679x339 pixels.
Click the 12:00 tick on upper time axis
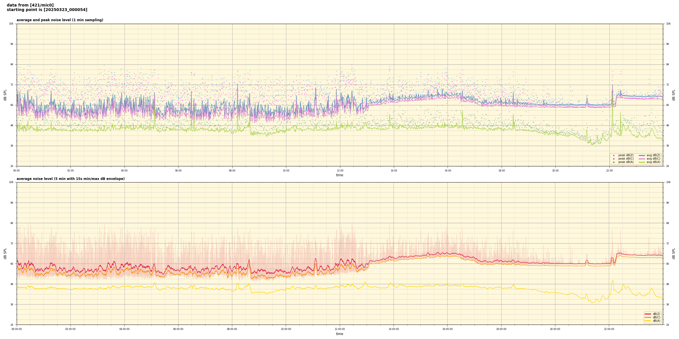coord(340,171)
